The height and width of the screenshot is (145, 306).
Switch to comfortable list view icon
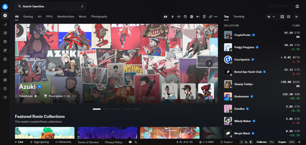coord(282,17)
